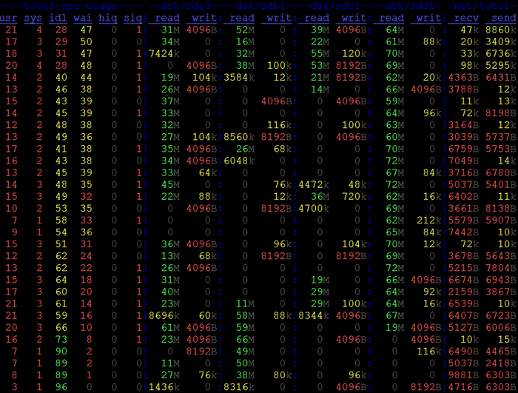Select the '4472k' read value
The image size is (518, 393).
tap(314, 184)
